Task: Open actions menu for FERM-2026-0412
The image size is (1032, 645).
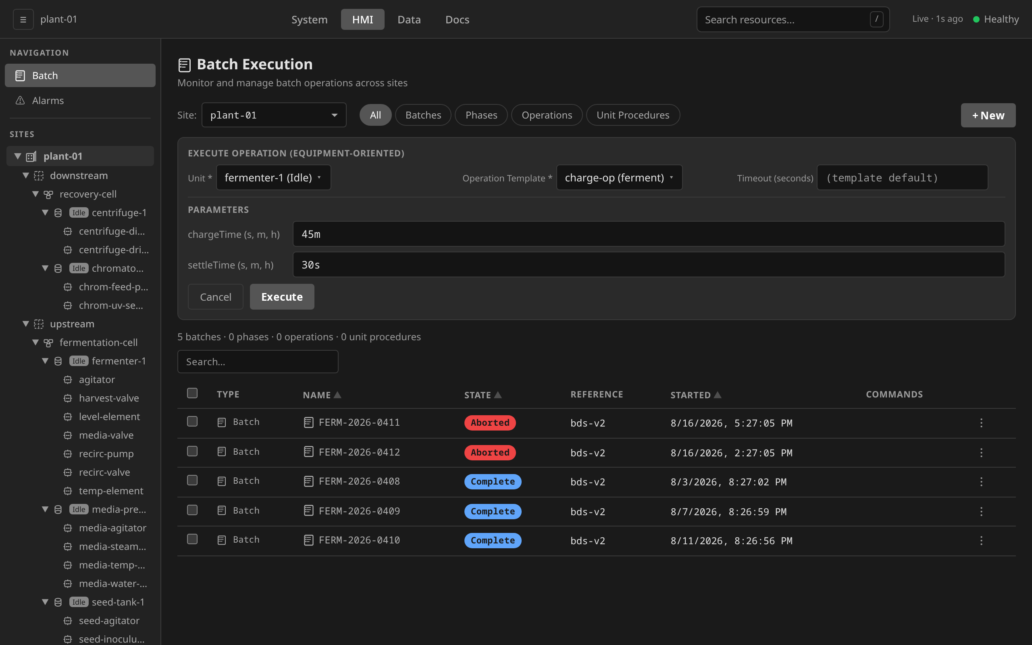Action: pos(981,453)
